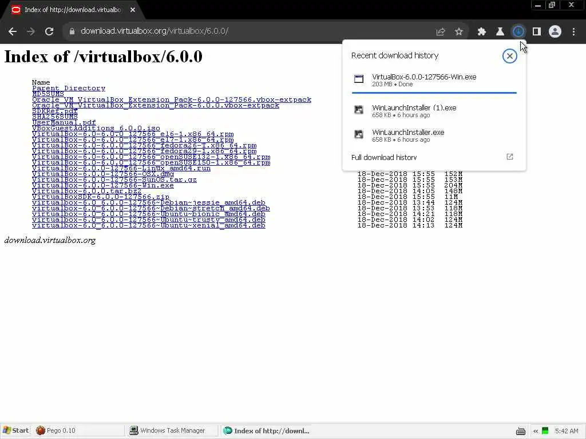Open the UserManual.pdf link
Image resolution: width=586 pixels, height=439 pixels.
pos(64,122)
